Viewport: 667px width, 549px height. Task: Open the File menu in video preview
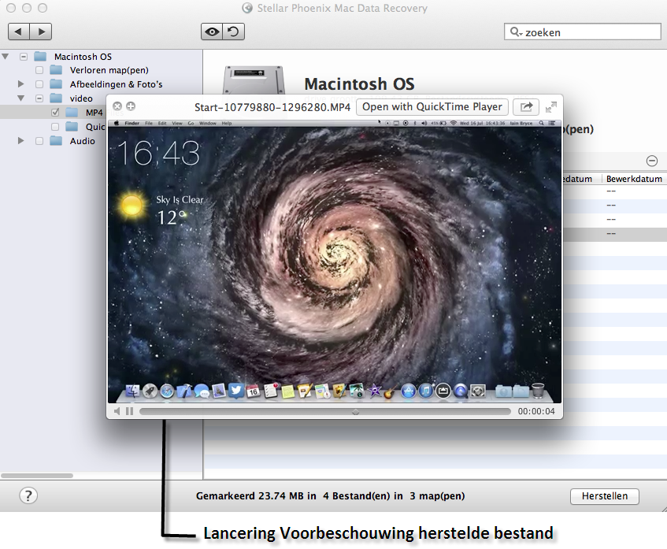click(x=149, y=124)
